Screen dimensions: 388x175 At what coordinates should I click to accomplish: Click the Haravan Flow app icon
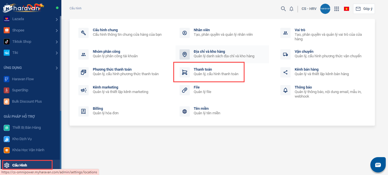(x=7, y=79)
